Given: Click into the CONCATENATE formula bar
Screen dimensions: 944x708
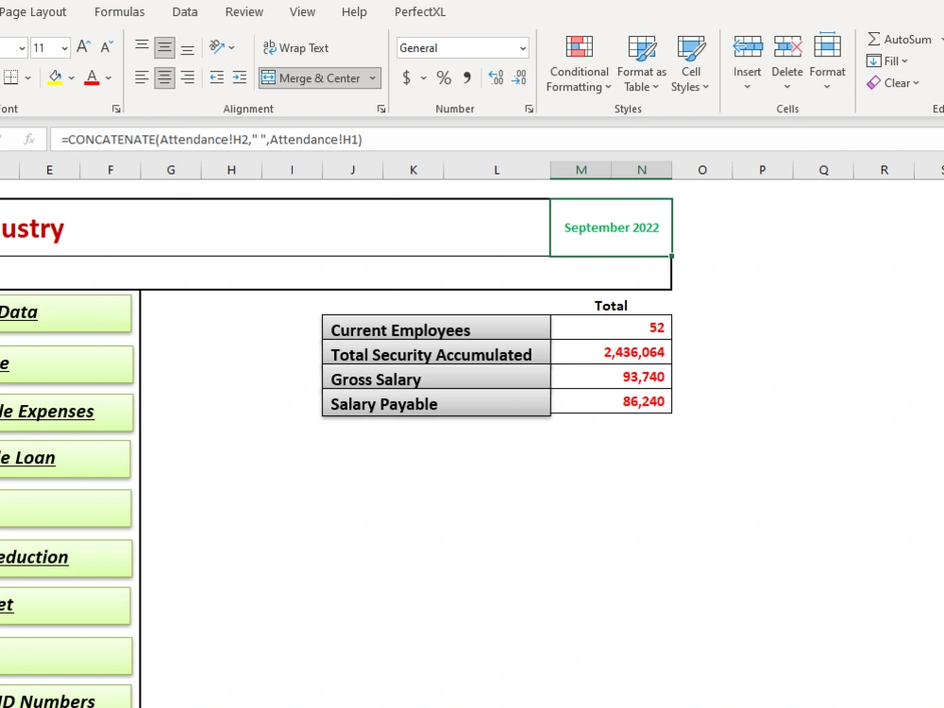Looking at the screenshot, I should click(x=497, y=140).
